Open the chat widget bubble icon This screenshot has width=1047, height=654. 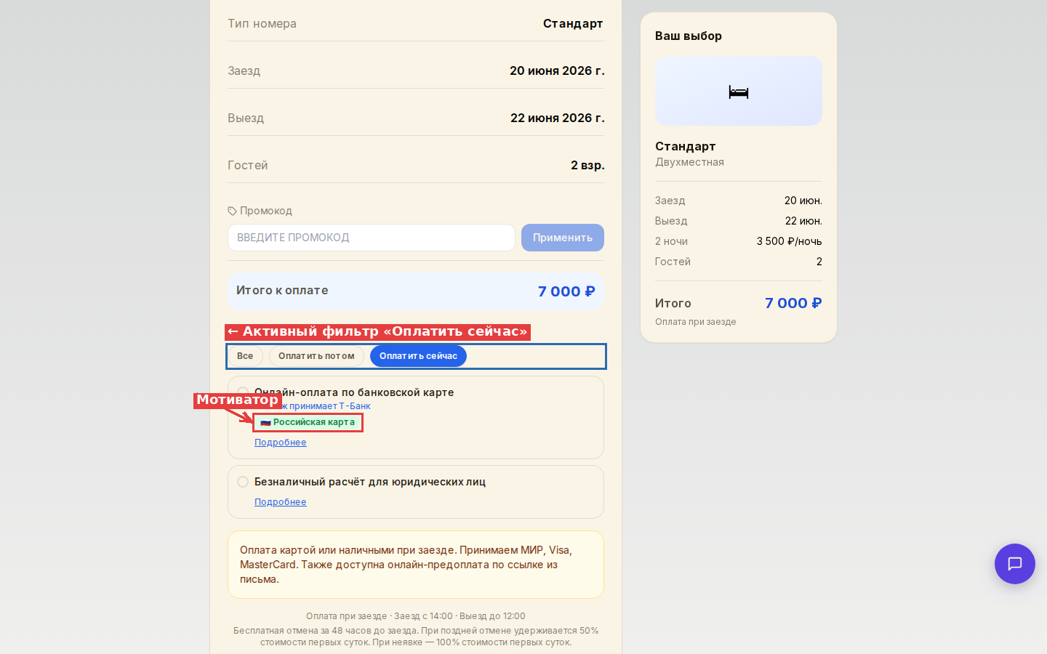[x=1014, y=564]
